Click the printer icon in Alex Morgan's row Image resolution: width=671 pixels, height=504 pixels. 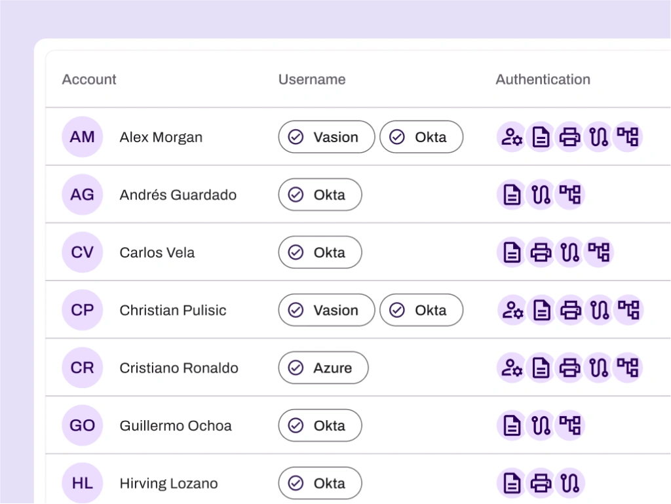pos(569,137)
